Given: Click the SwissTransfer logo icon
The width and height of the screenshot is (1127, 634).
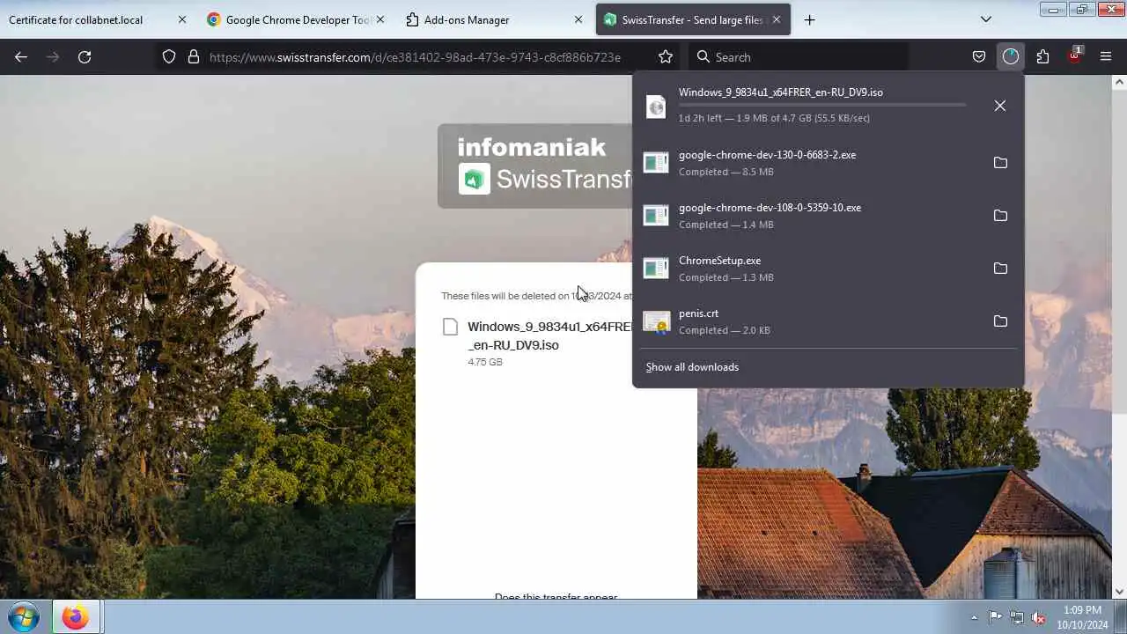Looking at the screenshot, I should [x=474, y=180].
